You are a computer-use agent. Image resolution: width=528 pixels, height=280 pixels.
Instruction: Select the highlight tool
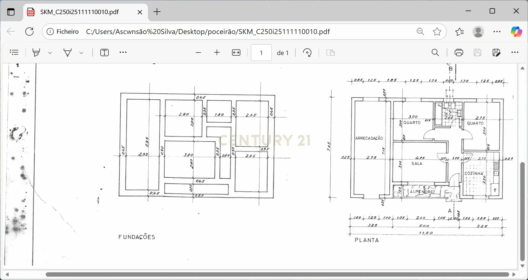pos(36,53)
